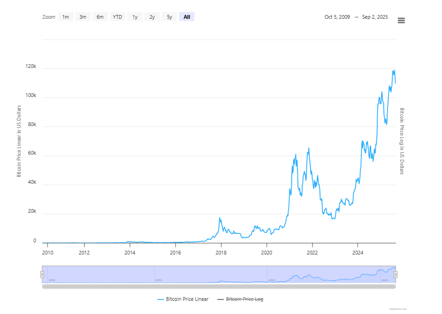Grab the right navigator range handle

tap(396, 274)
